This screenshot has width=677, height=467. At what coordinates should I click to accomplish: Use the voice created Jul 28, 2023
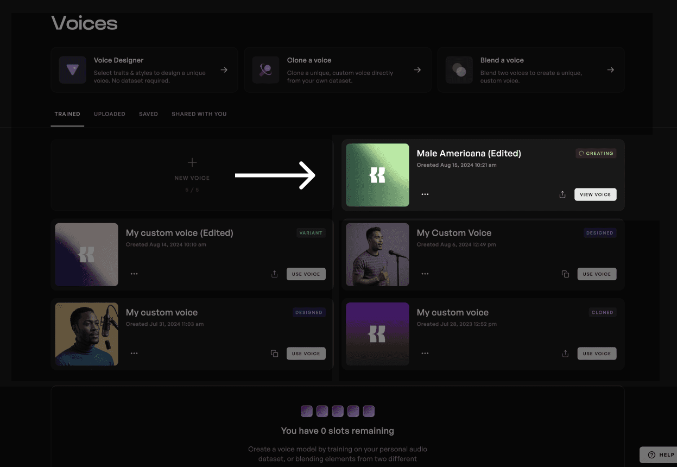597,354
